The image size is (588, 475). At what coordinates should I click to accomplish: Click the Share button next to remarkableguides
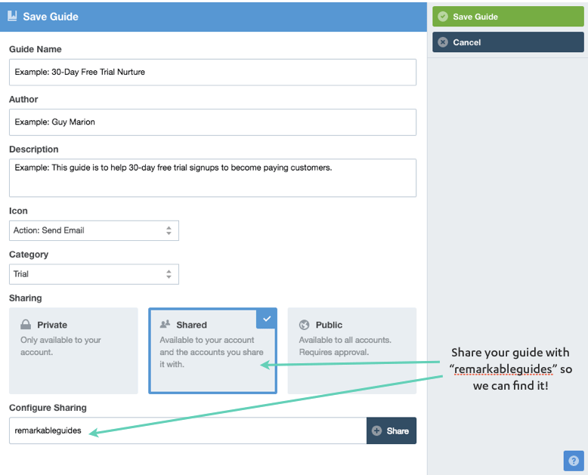click(391, 430)
